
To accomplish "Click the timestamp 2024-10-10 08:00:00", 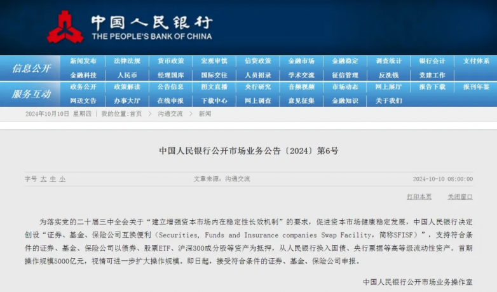I will [x=443, y=179].
